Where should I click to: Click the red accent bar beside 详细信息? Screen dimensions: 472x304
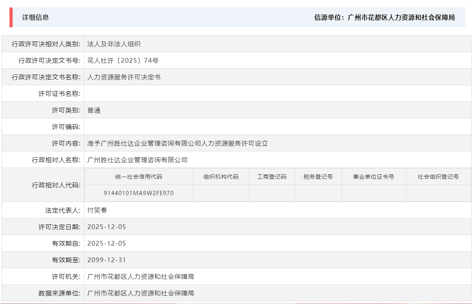12,17
